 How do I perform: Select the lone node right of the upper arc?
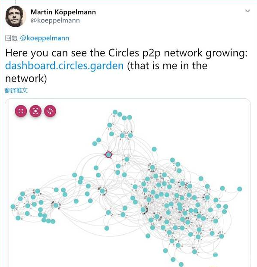pyautogui.click(x=154, y=149)
